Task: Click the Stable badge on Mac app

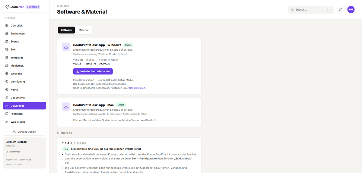Action: point(121,105)
